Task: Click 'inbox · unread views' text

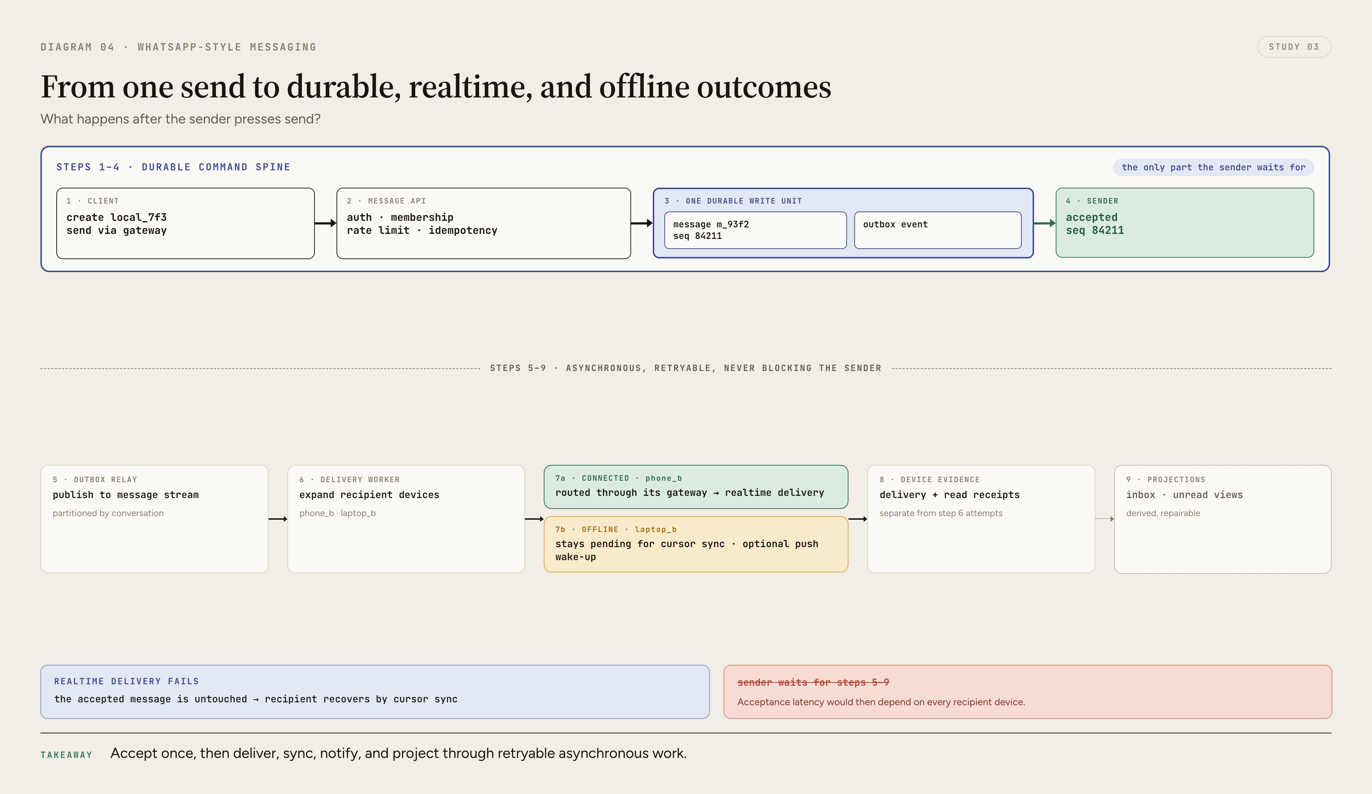Action: 1184,495
